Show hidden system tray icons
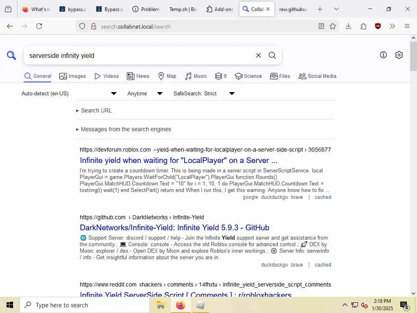The height and width of the screenshot is (313, 417). [345, 305]
